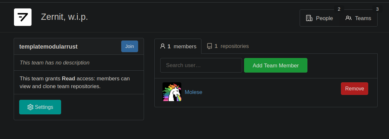Join the templatemodularrust team
This screenshot has width=389, height=139.
pos(129,46)
